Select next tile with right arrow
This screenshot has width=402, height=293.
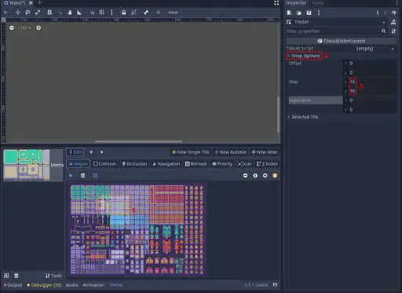click(x=101, y=152)
